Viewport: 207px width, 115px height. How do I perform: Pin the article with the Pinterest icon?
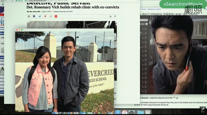tap(45, 16)
